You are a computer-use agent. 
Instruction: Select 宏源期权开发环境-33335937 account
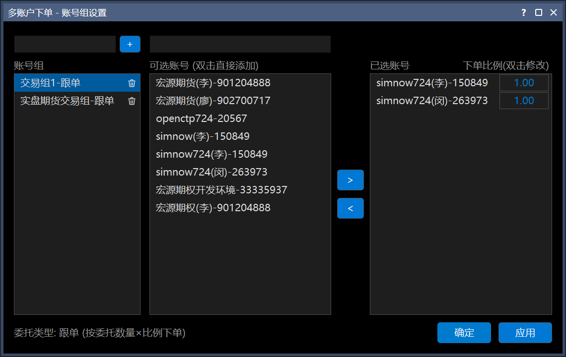click(240, 190)
